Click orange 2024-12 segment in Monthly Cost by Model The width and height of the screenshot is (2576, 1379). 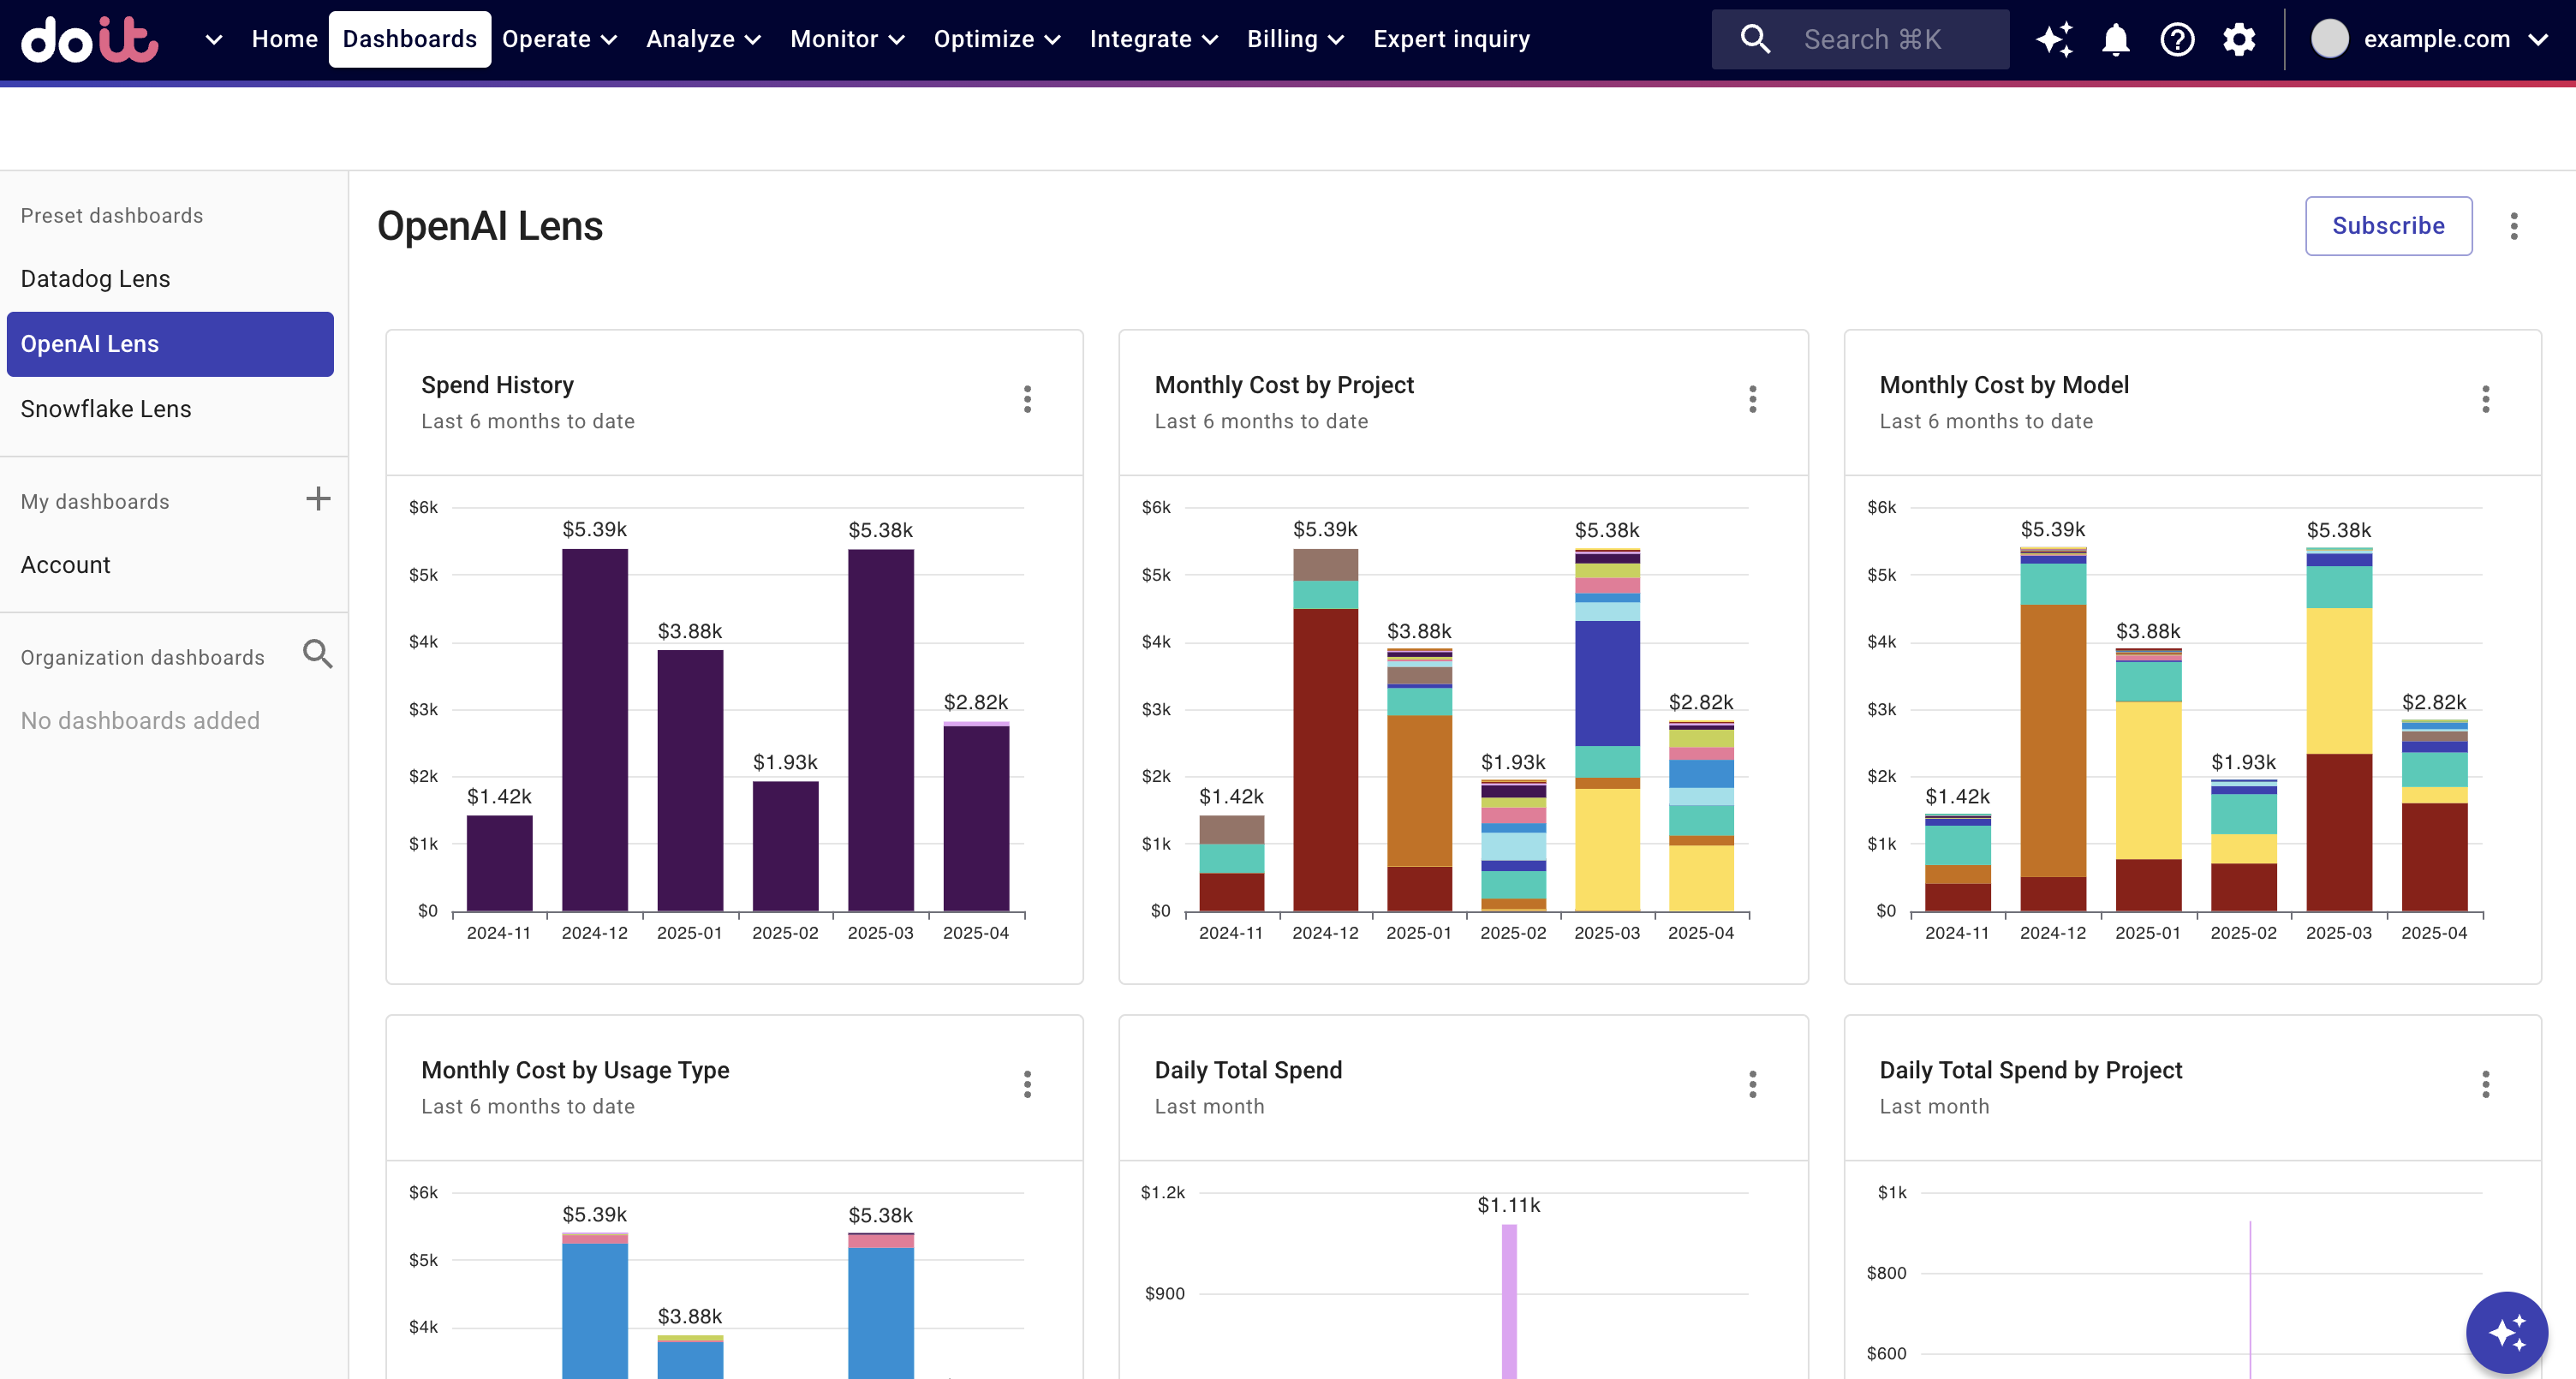coord(2053,741)
